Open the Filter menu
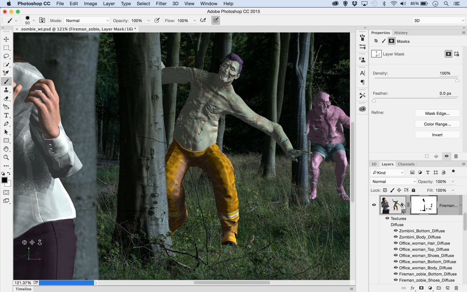Screen dimensions: 467x292 point(161,4)
